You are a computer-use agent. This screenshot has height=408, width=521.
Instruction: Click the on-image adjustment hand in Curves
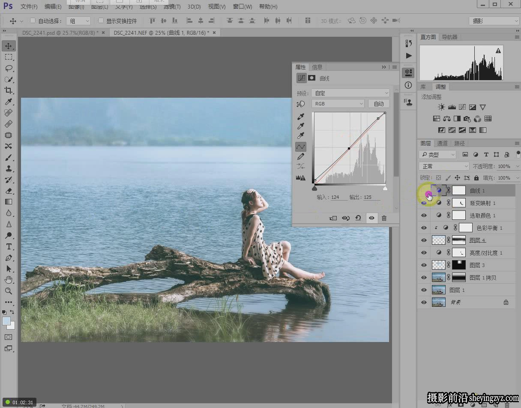pos(301,104)
